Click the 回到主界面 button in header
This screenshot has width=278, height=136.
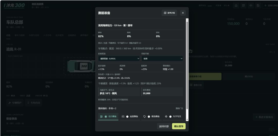click(x=270, y=5)
